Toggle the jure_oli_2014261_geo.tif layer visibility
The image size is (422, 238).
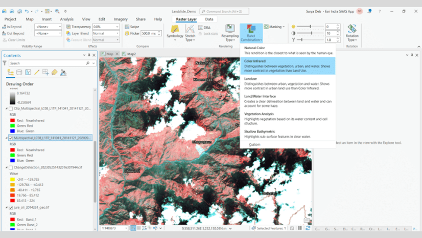[x=11, y=208]
